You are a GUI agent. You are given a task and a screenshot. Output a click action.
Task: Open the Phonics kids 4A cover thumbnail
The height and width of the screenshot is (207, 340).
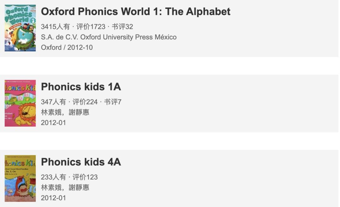point(20,178)
